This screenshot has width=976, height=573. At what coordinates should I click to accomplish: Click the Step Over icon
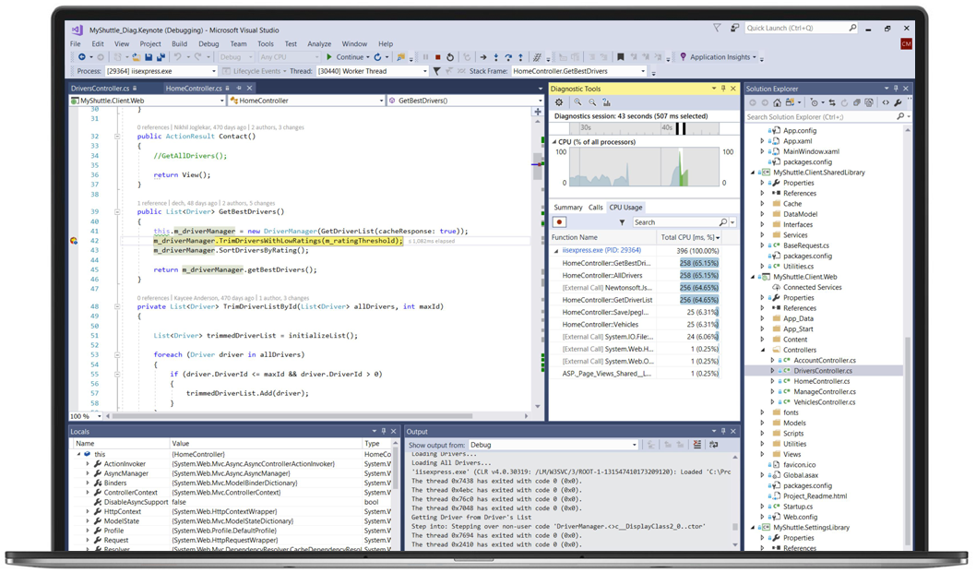tap(508, 57)
